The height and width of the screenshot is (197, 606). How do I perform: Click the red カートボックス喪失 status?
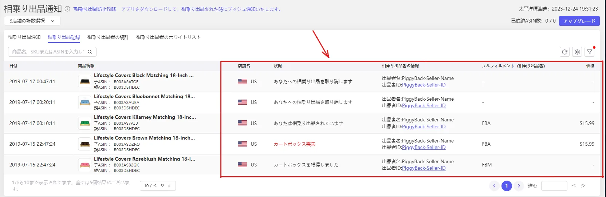(295, 144)
